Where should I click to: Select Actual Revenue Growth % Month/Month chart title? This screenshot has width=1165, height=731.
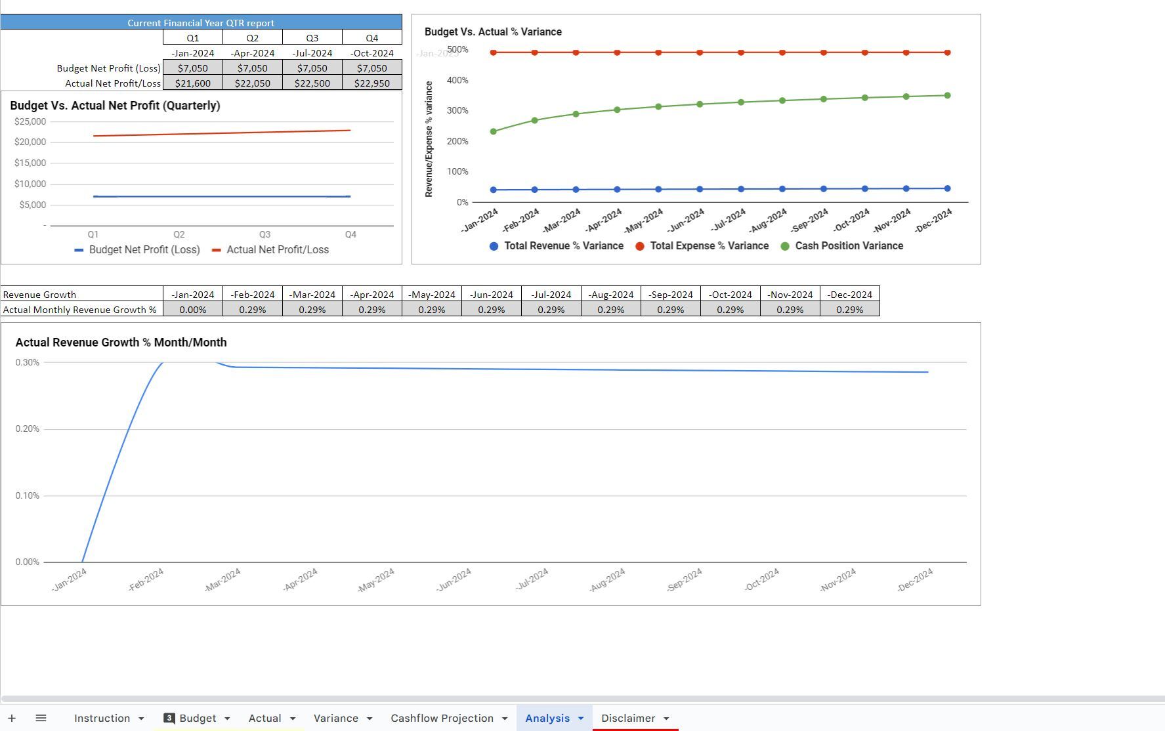point(121,343)
